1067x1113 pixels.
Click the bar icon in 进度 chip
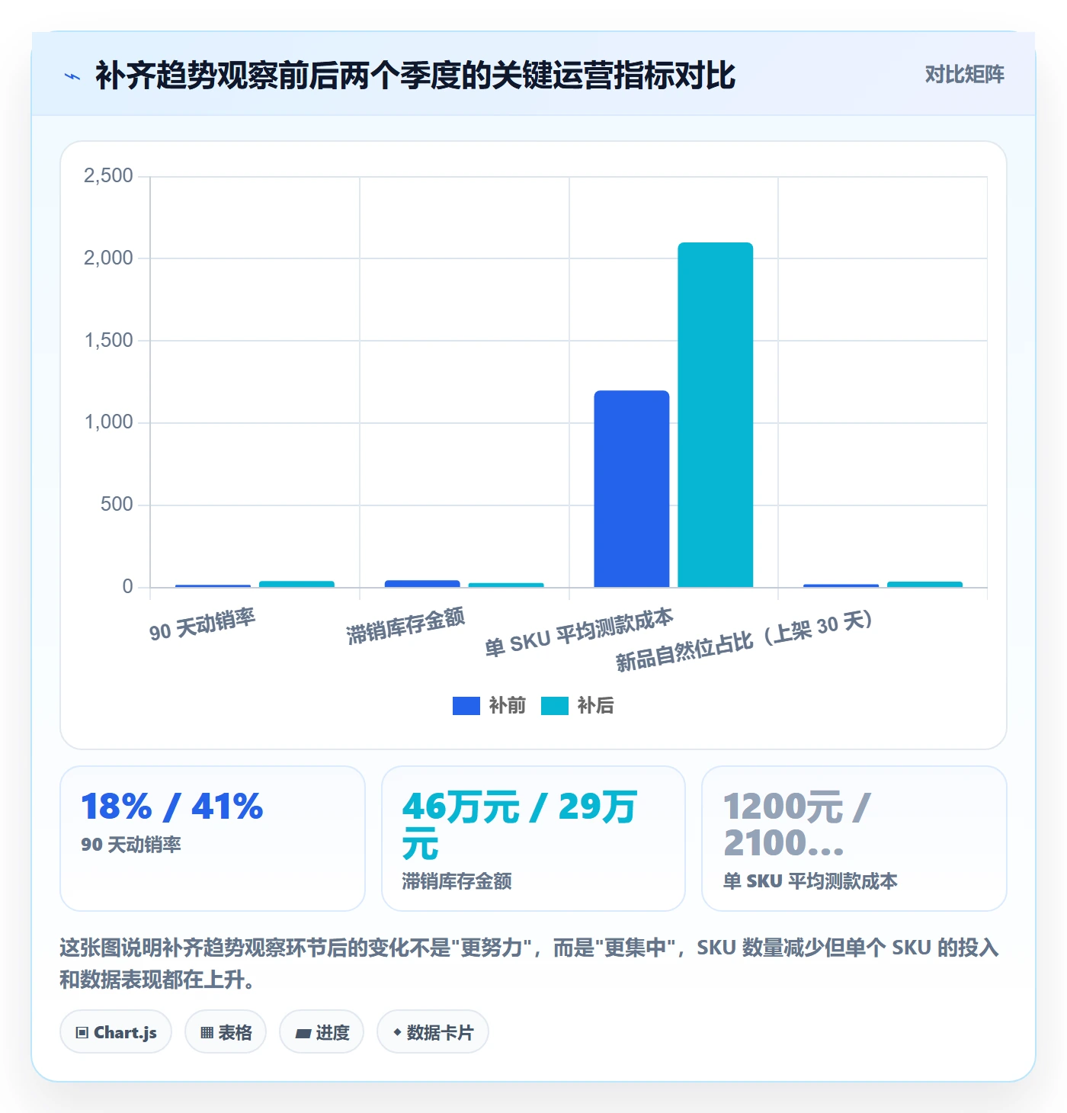click(x=303, y=1034)
